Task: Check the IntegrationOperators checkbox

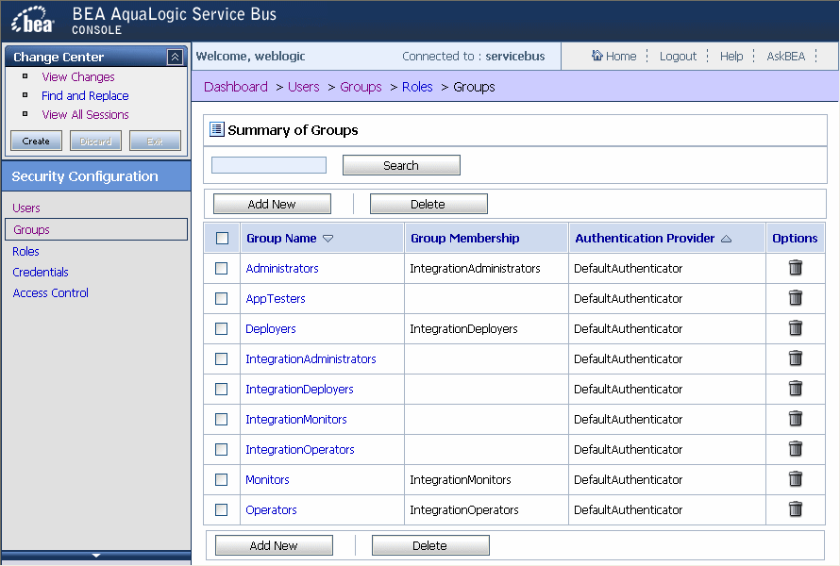Action: (221, 450)
